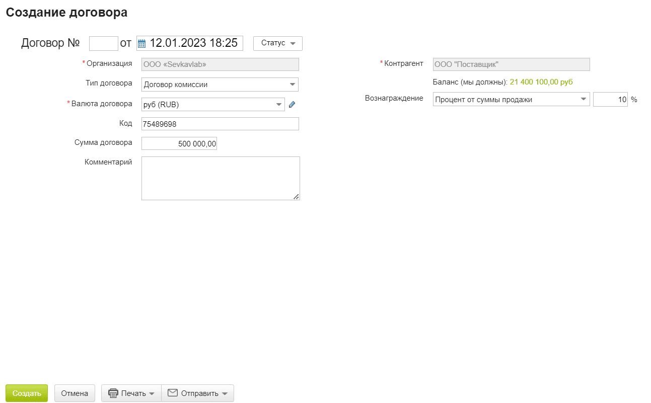Click the contract number input field
This screenshot has height=403, width=651.
103,43
